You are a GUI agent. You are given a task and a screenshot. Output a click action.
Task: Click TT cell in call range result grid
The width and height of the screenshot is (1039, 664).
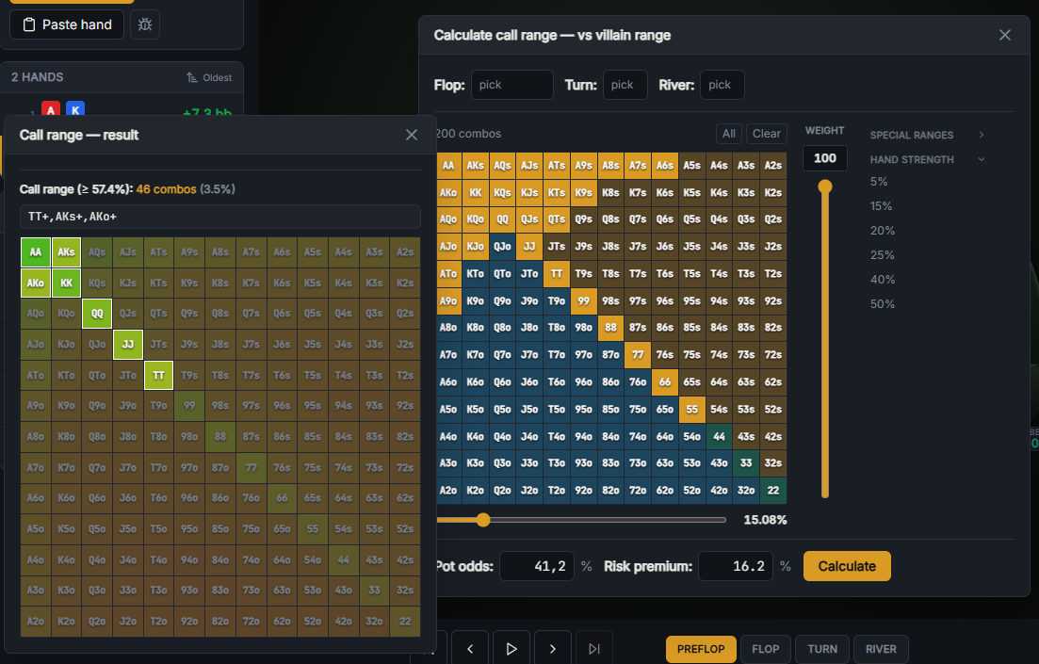(158, 375)
